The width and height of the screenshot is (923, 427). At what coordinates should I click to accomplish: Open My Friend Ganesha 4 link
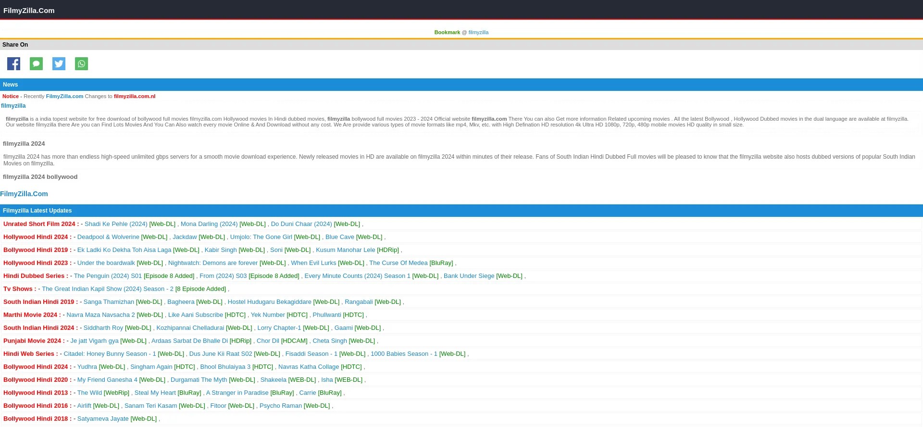[x=107, y=380]
